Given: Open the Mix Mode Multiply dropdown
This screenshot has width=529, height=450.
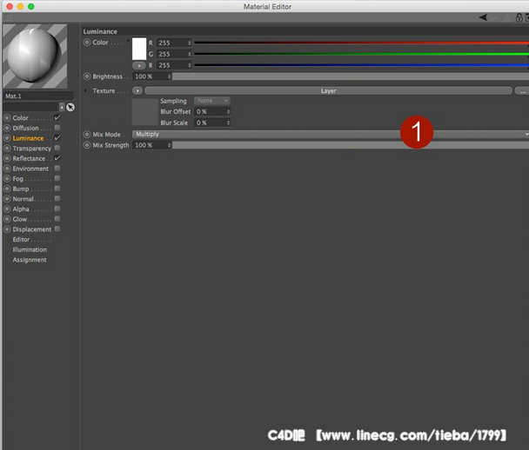Looking at the screenshot, I should pos(331,134).
